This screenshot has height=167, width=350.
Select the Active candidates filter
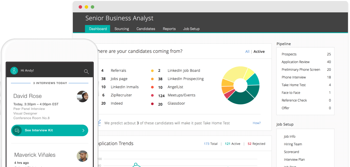click(x=259, y=52)
